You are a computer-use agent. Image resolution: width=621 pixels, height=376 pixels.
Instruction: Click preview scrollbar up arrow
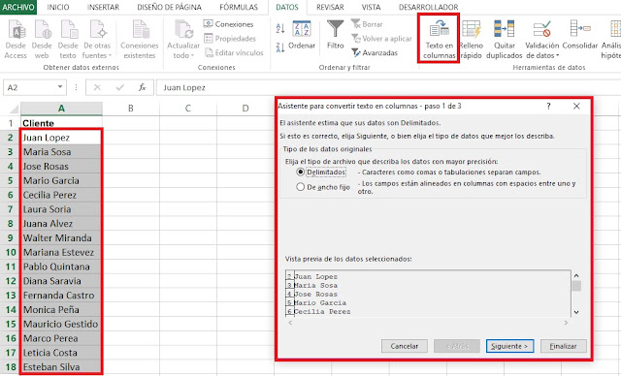pyautogui.click(x=576, y=275)
